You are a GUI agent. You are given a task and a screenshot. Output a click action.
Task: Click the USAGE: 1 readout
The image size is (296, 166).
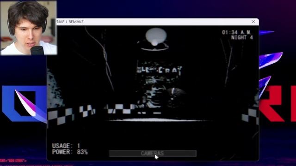[66, 146]
